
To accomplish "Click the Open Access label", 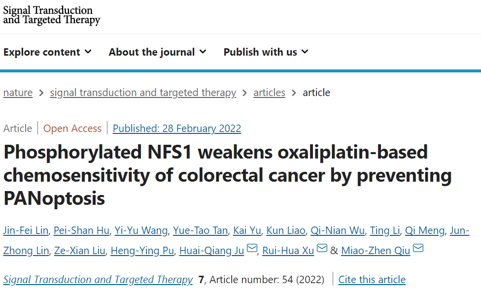I will coord(72,129).
